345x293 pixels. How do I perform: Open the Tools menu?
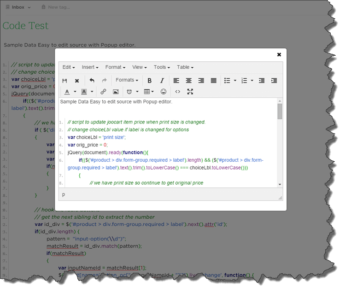point(162,67)
